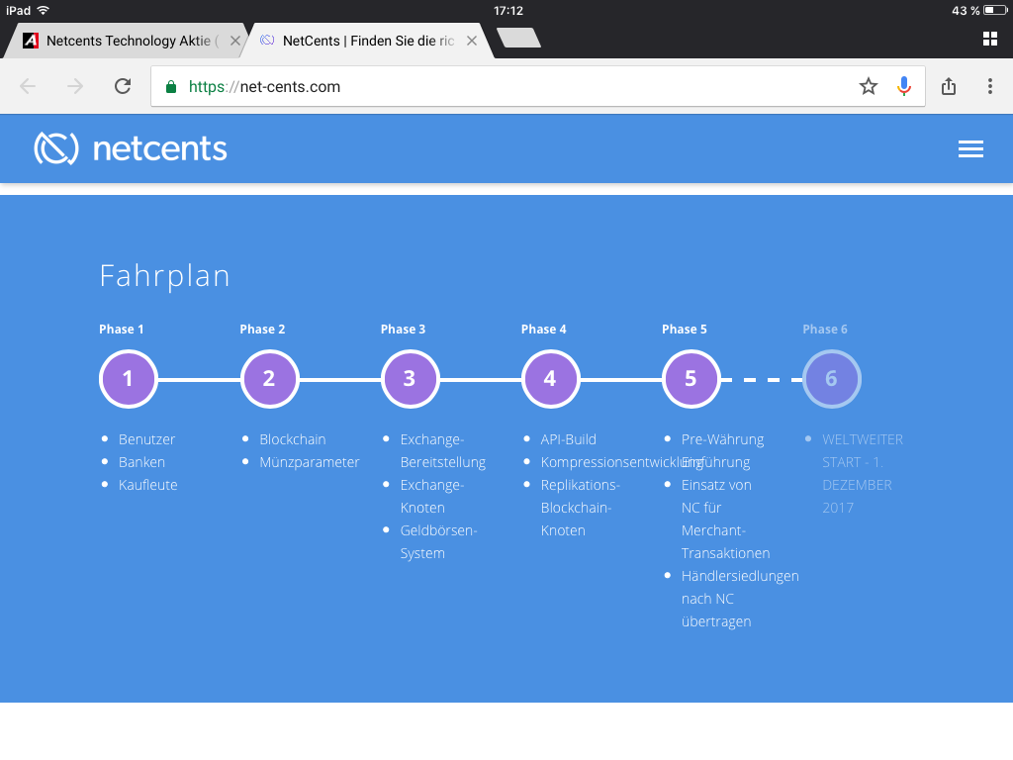Click the Ariva favicon on the first tab

click(x=30, y=40)
